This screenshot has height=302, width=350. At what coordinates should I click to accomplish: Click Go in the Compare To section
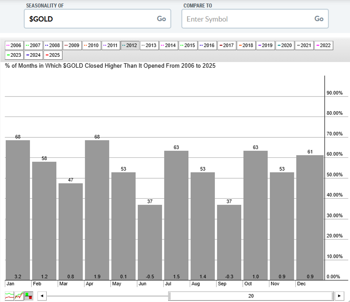[319, 19]
